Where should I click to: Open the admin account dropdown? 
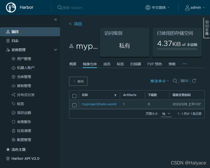195,7
